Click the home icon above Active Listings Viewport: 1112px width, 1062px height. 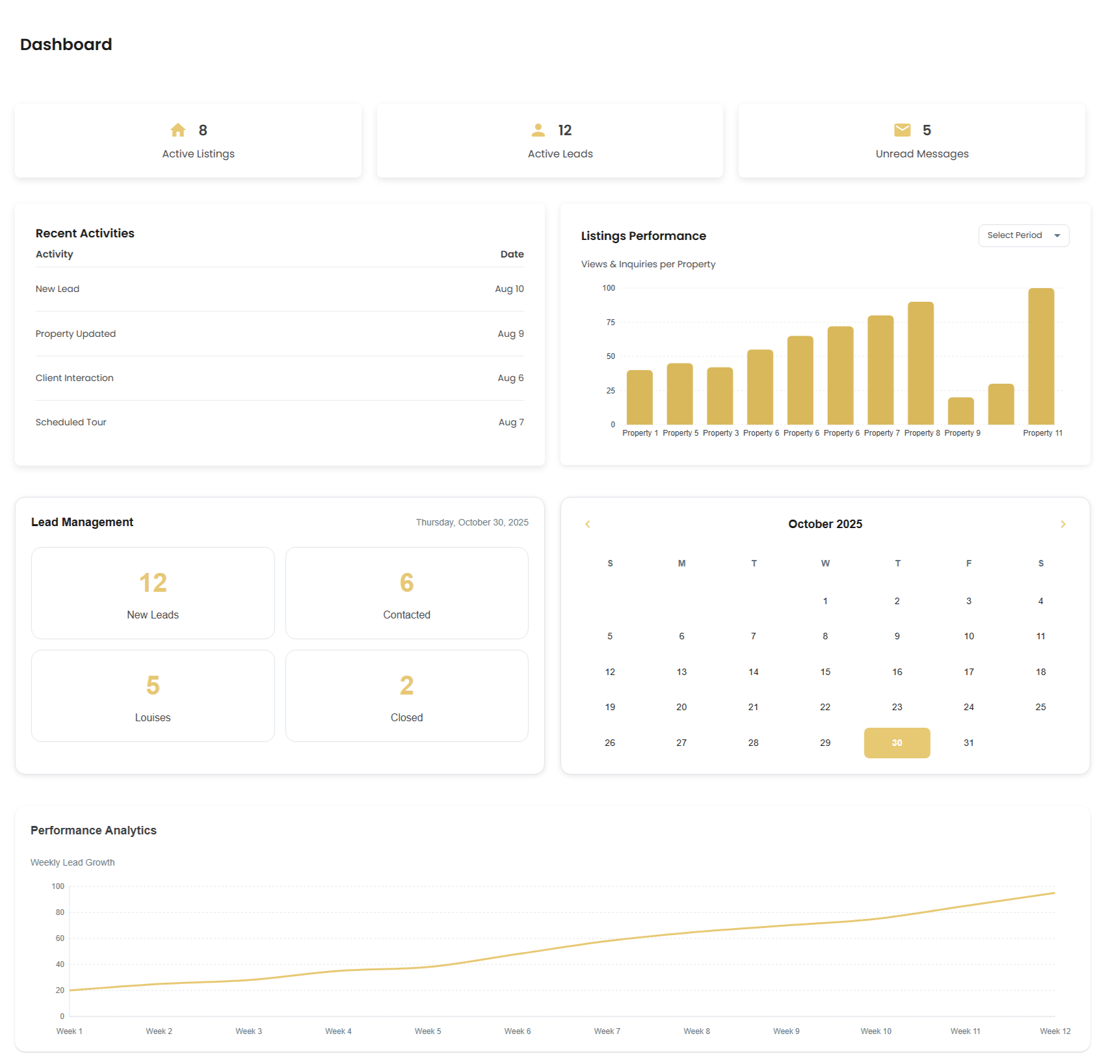click(178, 130)
